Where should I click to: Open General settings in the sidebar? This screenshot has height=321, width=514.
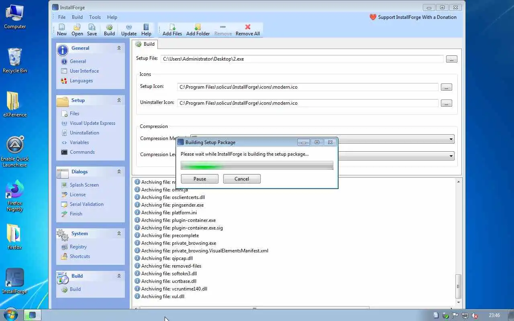(x=78, y=61)
